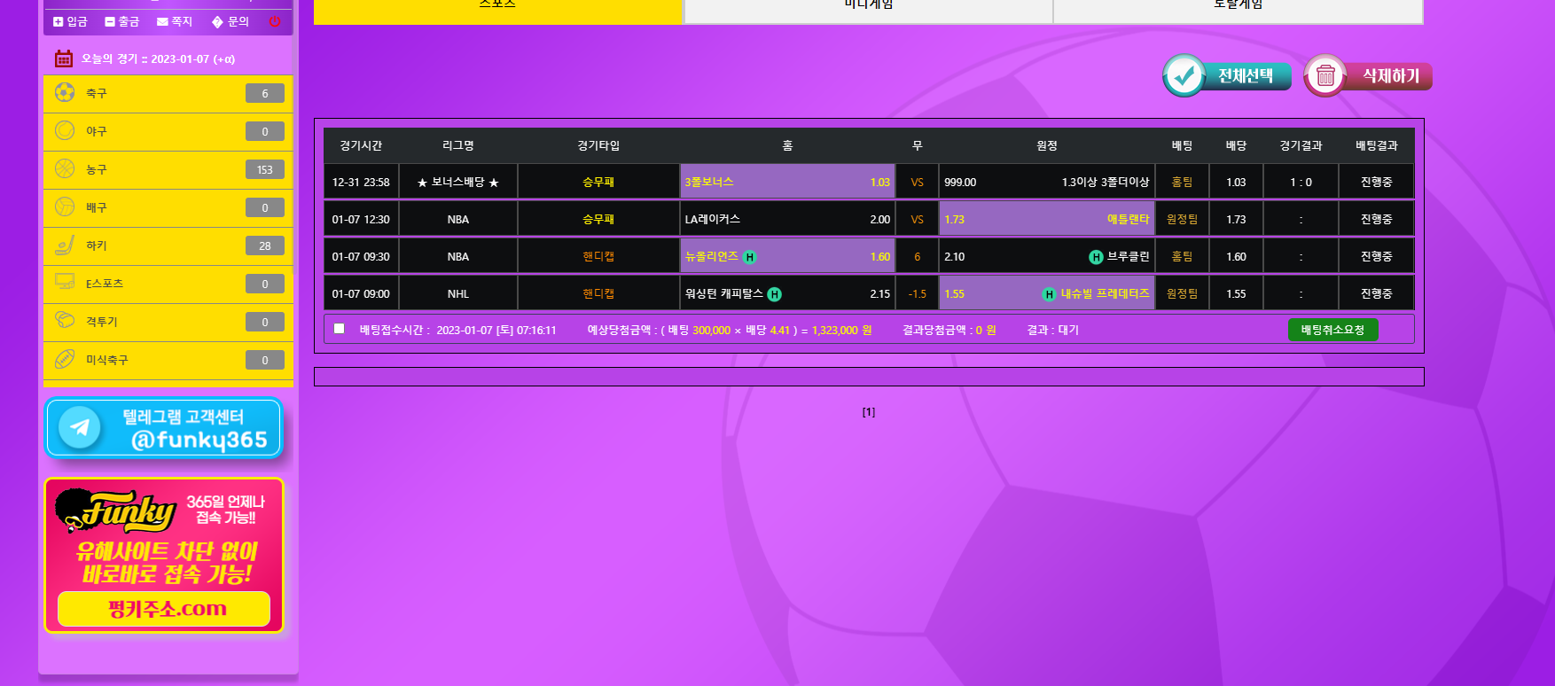The height and width of the screenshot is (686, 1555).
Task: Open the Telegram 고객센터 @funky365 banner
Action: coord(164,428)
